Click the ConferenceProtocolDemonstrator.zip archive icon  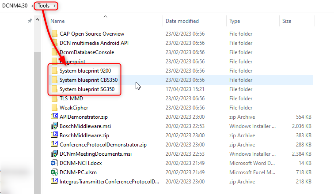(54, 144)
